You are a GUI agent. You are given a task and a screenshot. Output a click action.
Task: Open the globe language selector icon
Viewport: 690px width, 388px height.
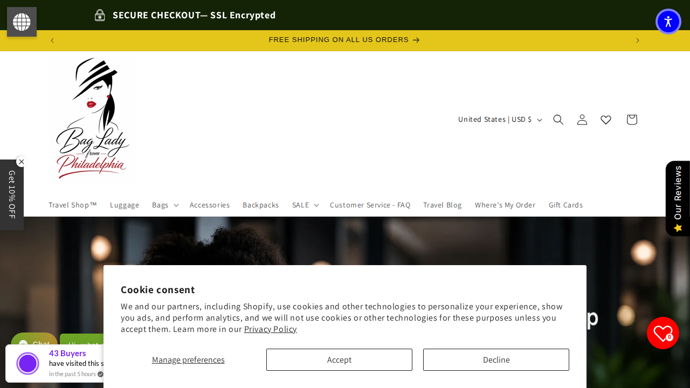click(22, 22)
